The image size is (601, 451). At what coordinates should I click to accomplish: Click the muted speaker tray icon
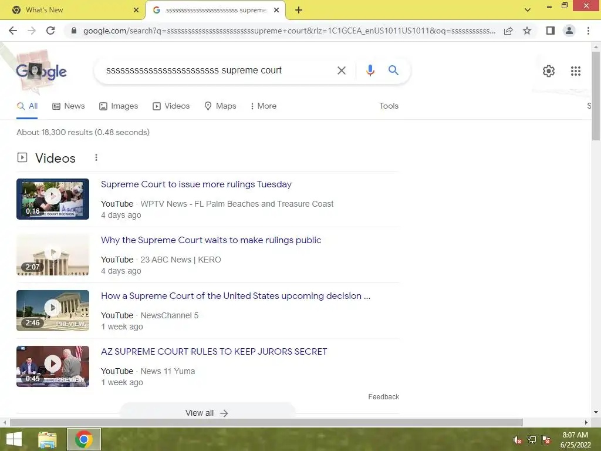(x=518, y=440)
